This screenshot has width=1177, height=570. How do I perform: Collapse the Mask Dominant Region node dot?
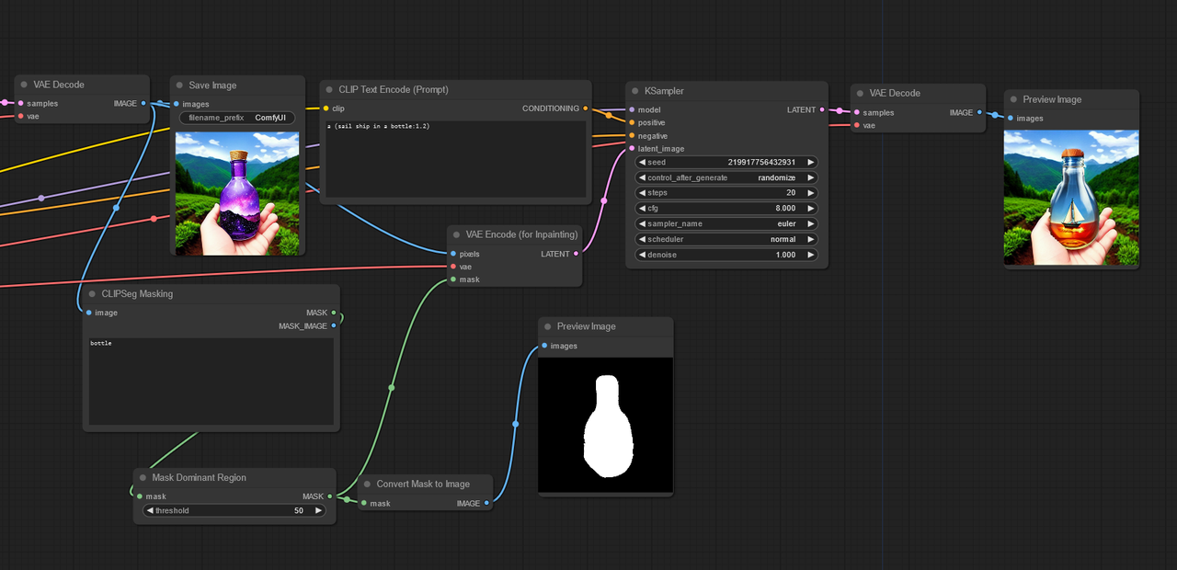143,478
